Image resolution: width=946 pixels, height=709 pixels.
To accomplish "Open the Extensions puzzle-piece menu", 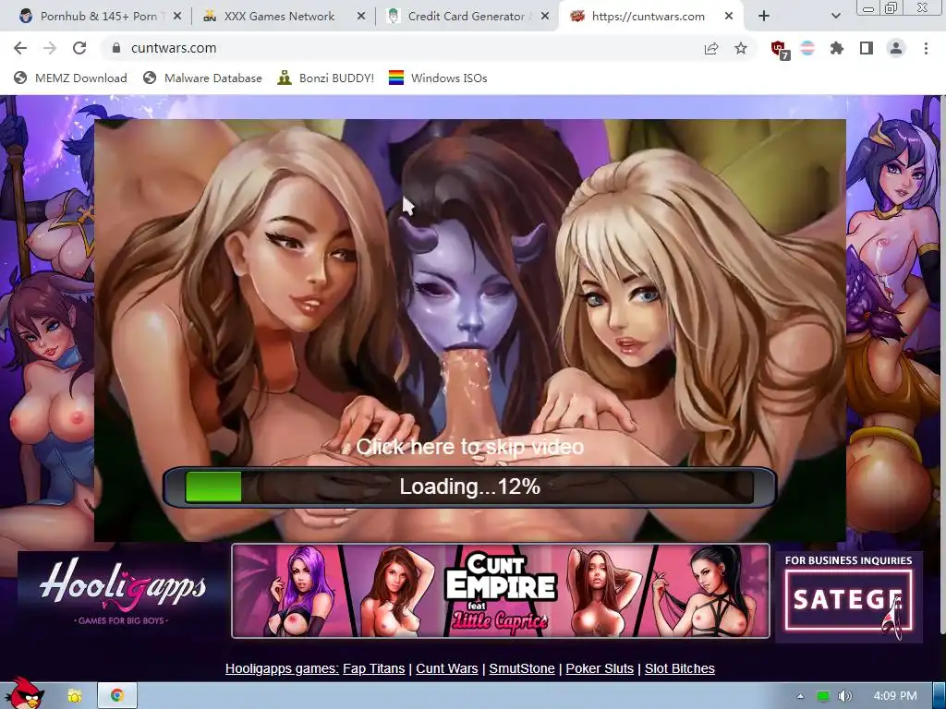I will pyautogui.click(x=837, y=48).
